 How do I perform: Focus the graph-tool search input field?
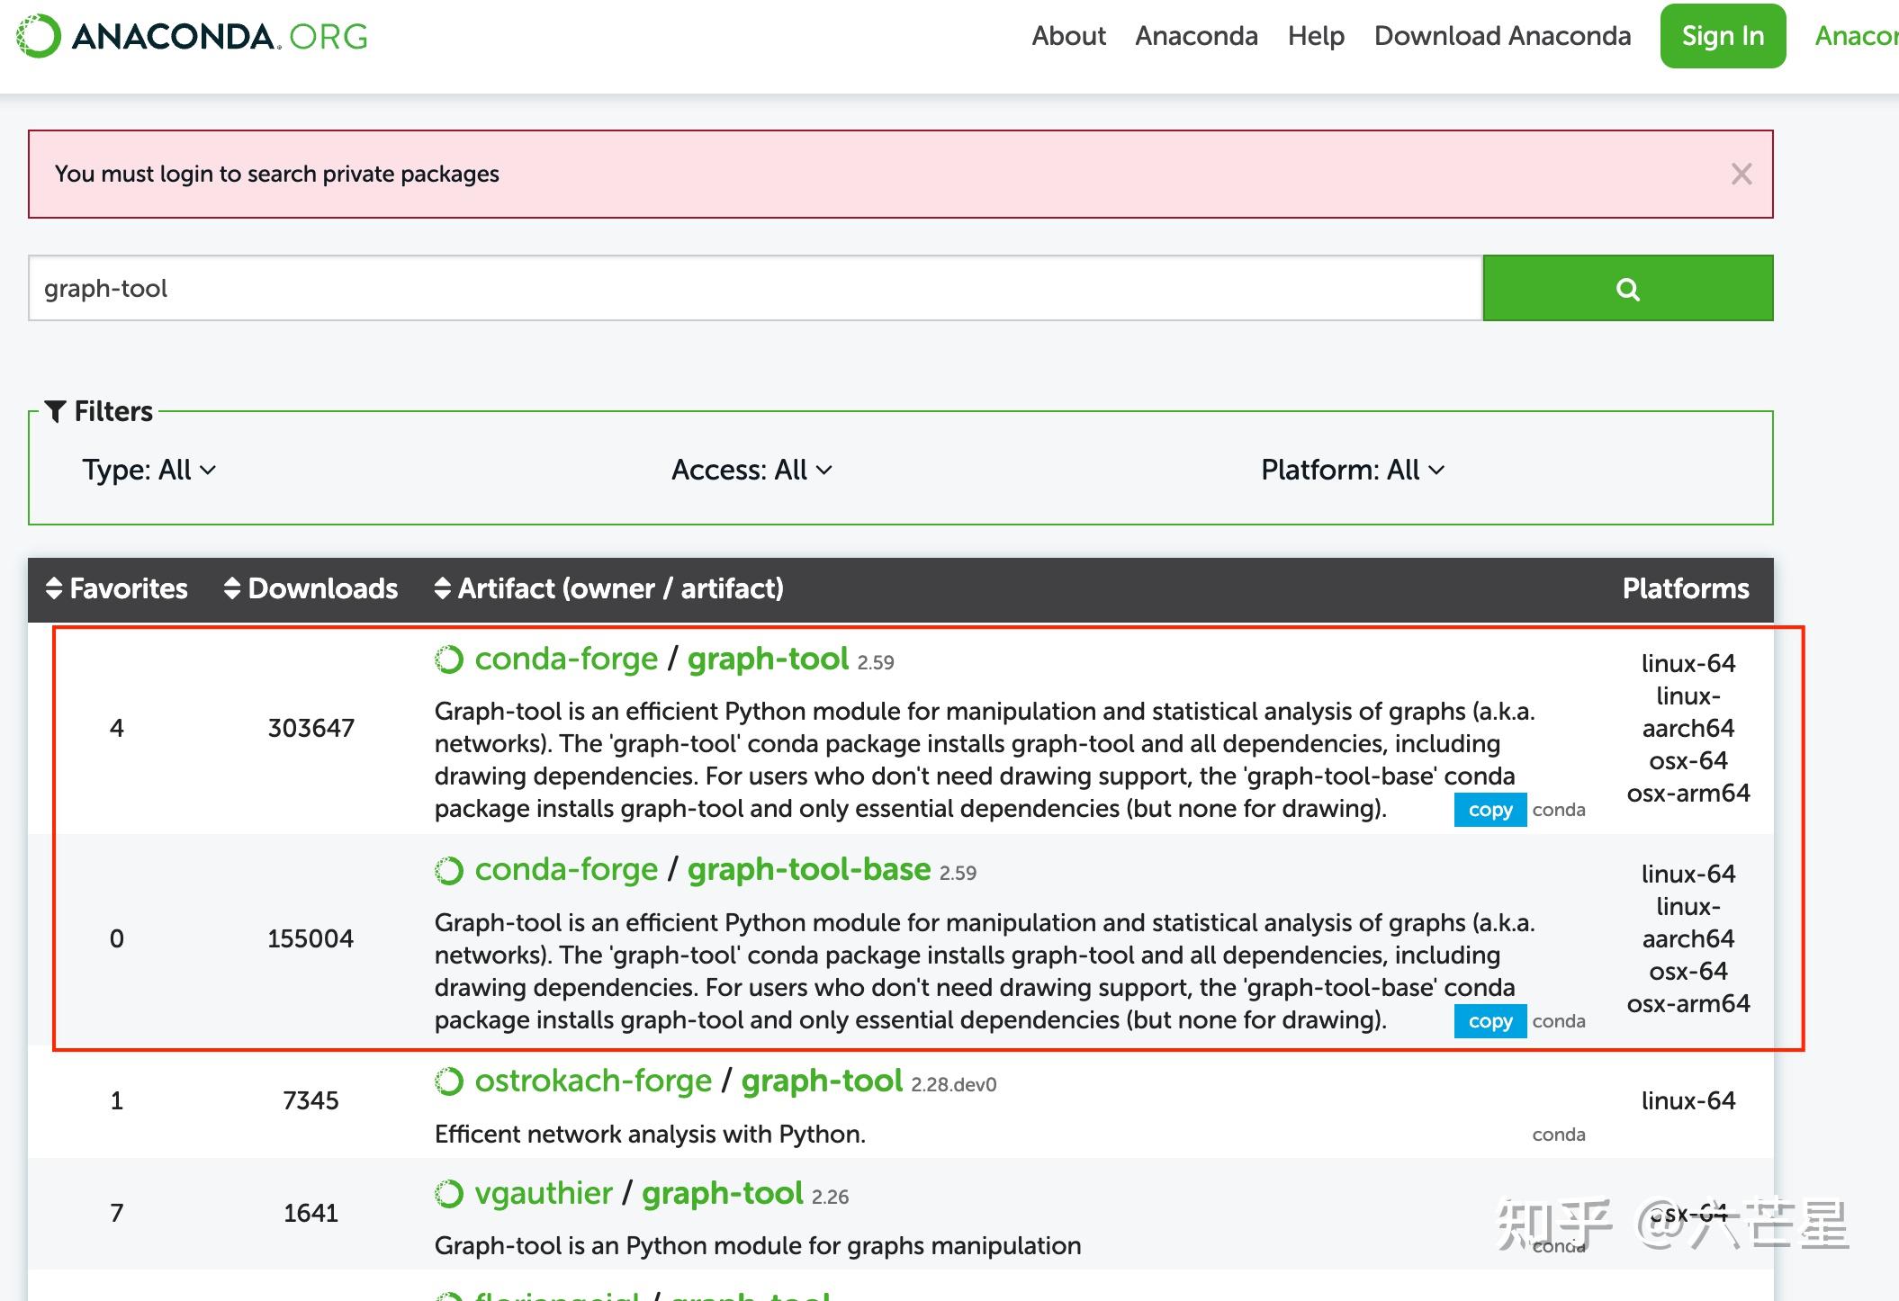(x=754, y=289)
